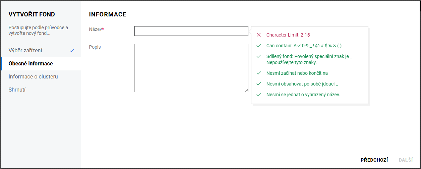Jump to the Shrnutí step
Image resolution: width=421 pixels, height=169 pixels.
pos(17,90)
